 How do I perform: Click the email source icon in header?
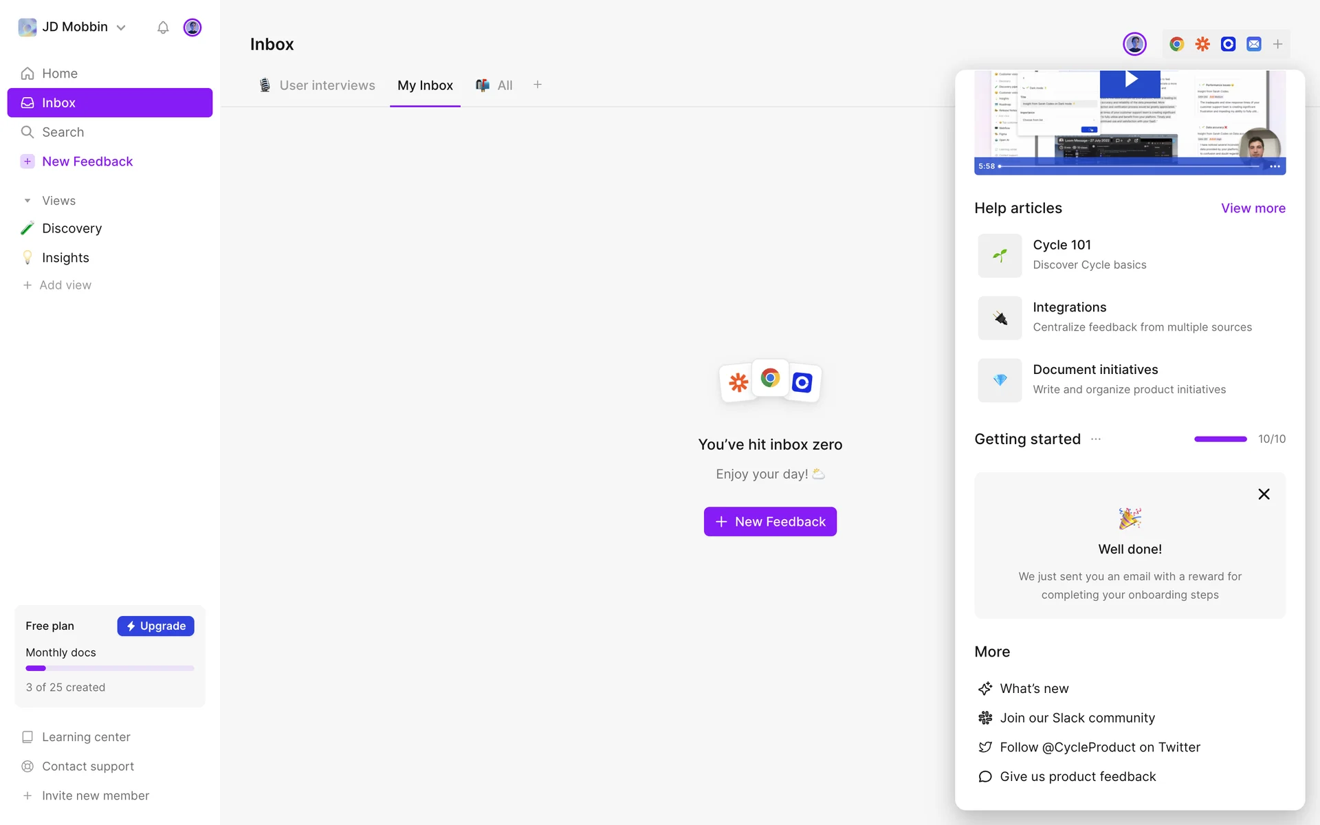click(x=1254, y=44)
